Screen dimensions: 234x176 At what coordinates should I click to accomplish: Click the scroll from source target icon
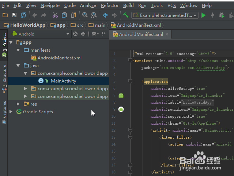pyautogui.click(x=75, y=34)
